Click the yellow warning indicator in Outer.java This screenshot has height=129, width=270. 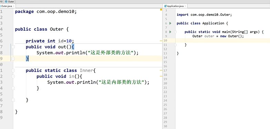[x=161, y=10]
